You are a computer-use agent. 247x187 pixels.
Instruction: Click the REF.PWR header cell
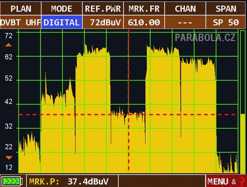103,8
